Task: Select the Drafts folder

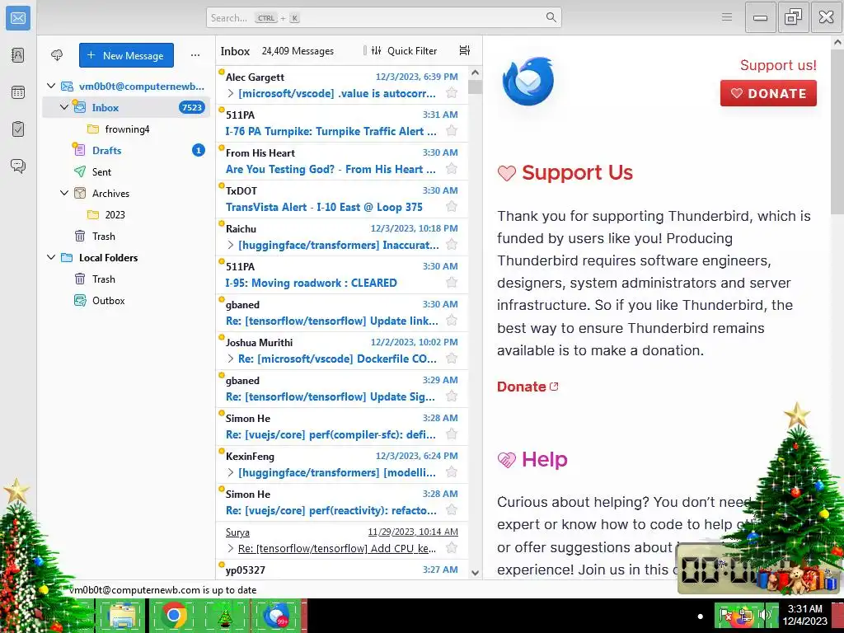Action: pos(126,150)
